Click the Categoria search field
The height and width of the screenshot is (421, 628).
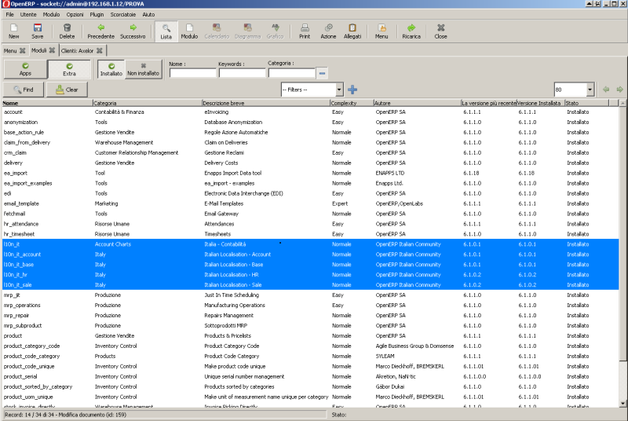coord(291,73)
